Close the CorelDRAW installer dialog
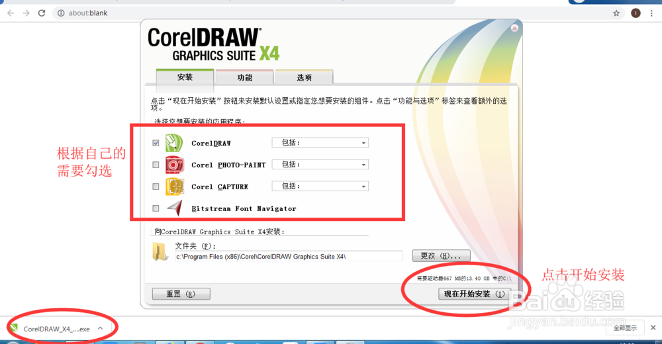Screen dimensions: 662x344 pyautogui.click(x=514, y=28)
